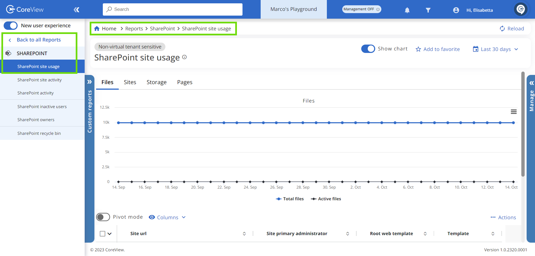
Task: Click inside the Search field
Action: point(173,9)
